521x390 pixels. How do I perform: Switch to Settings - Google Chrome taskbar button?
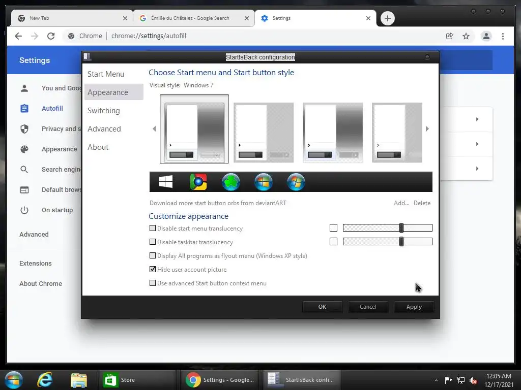click(221, 380)
